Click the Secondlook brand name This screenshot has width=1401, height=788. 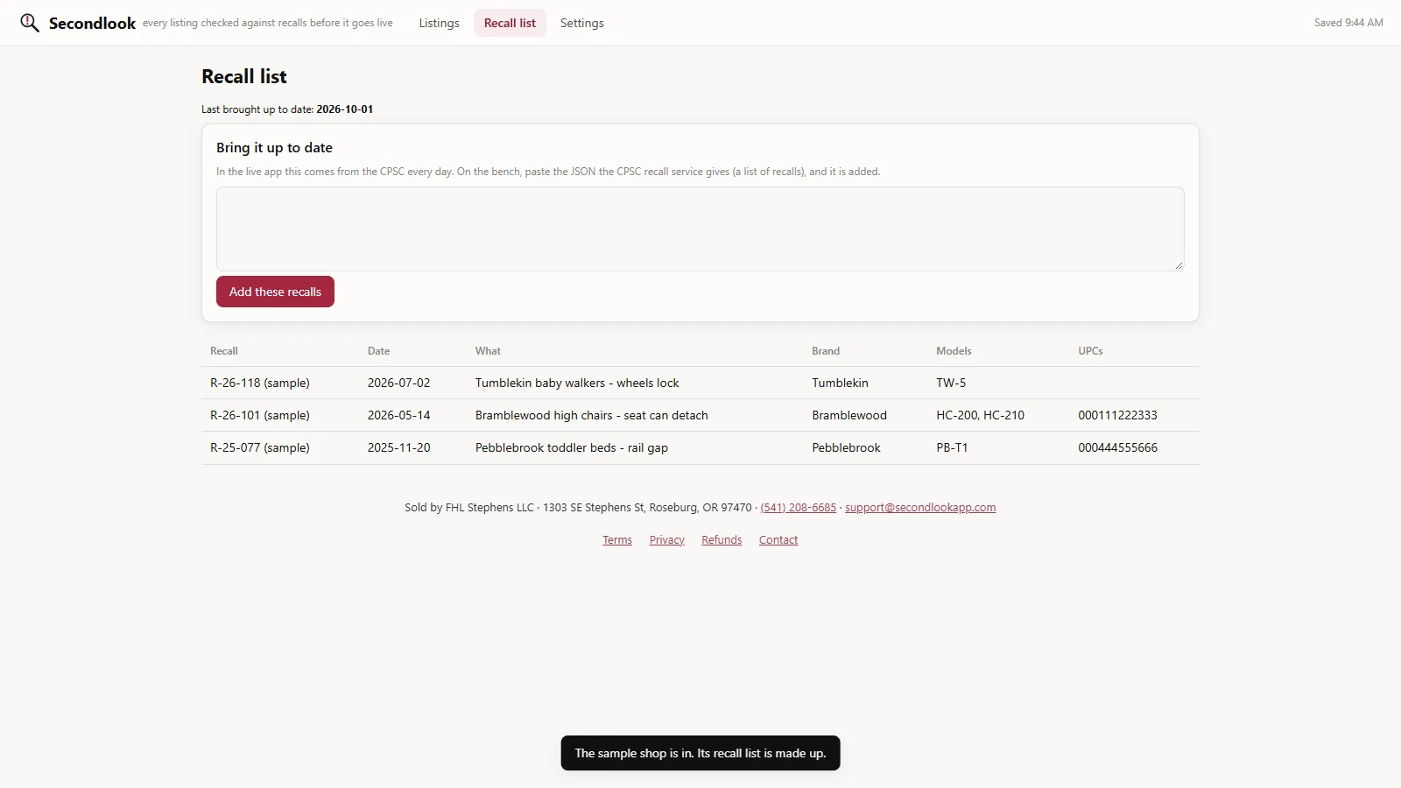pyautogui.click(x=92, y=24)
